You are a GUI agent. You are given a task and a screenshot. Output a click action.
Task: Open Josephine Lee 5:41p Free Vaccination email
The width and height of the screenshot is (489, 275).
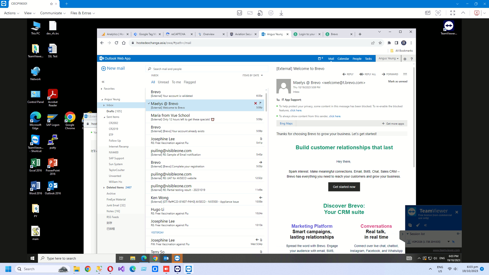[x=205, y=141]
